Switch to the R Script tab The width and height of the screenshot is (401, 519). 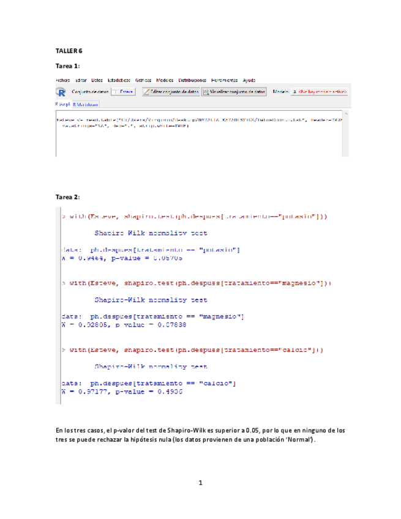tap(63, 104)
